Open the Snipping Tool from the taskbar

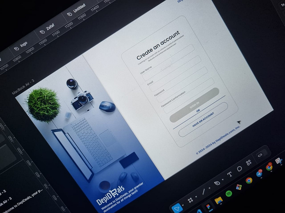[x=279, y=161]
